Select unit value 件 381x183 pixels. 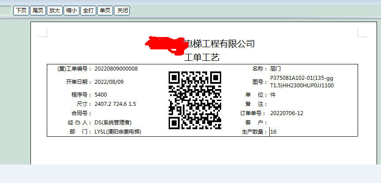273,95
